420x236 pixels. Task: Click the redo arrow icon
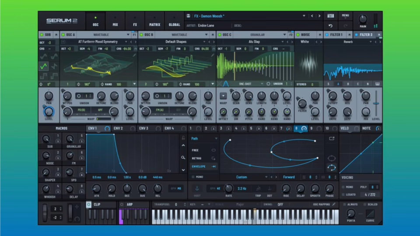[x=346, y=26]
